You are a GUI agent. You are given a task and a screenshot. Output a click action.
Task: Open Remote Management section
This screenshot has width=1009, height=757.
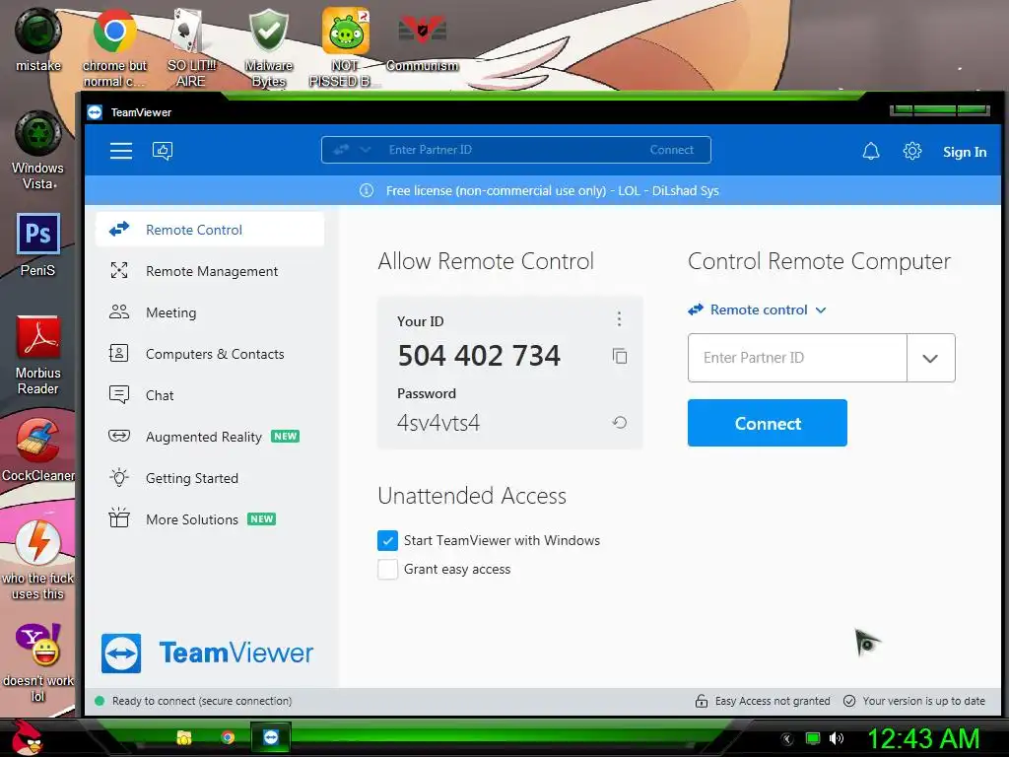point(210,271)
